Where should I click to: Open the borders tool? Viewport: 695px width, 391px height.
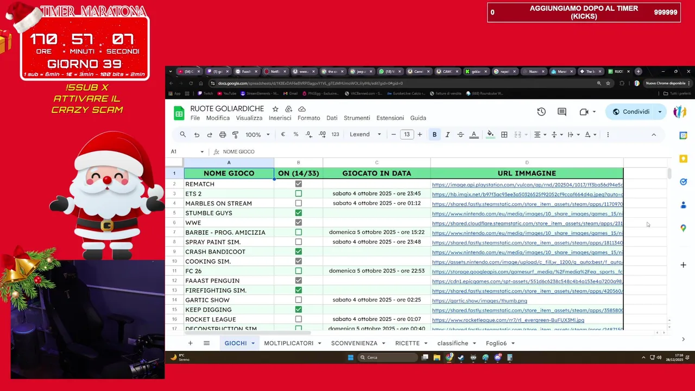pos(504,135)
